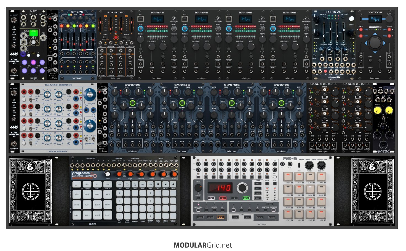Switch RS-9 to SONG mode
The height and width of the screenshot is (251, 406).
200,217
